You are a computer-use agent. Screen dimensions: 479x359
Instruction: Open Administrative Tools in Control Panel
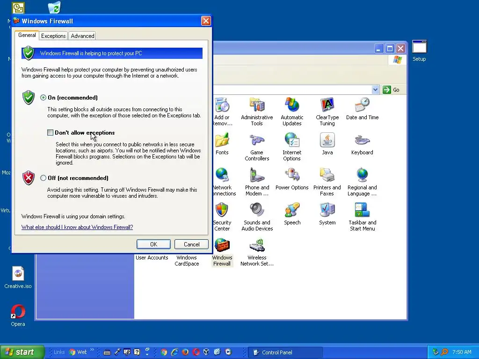(x=257, y=112)
